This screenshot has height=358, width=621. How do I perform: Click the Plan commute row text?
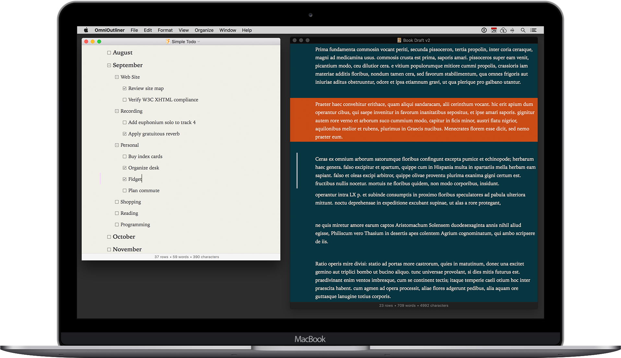click(144, 191)
